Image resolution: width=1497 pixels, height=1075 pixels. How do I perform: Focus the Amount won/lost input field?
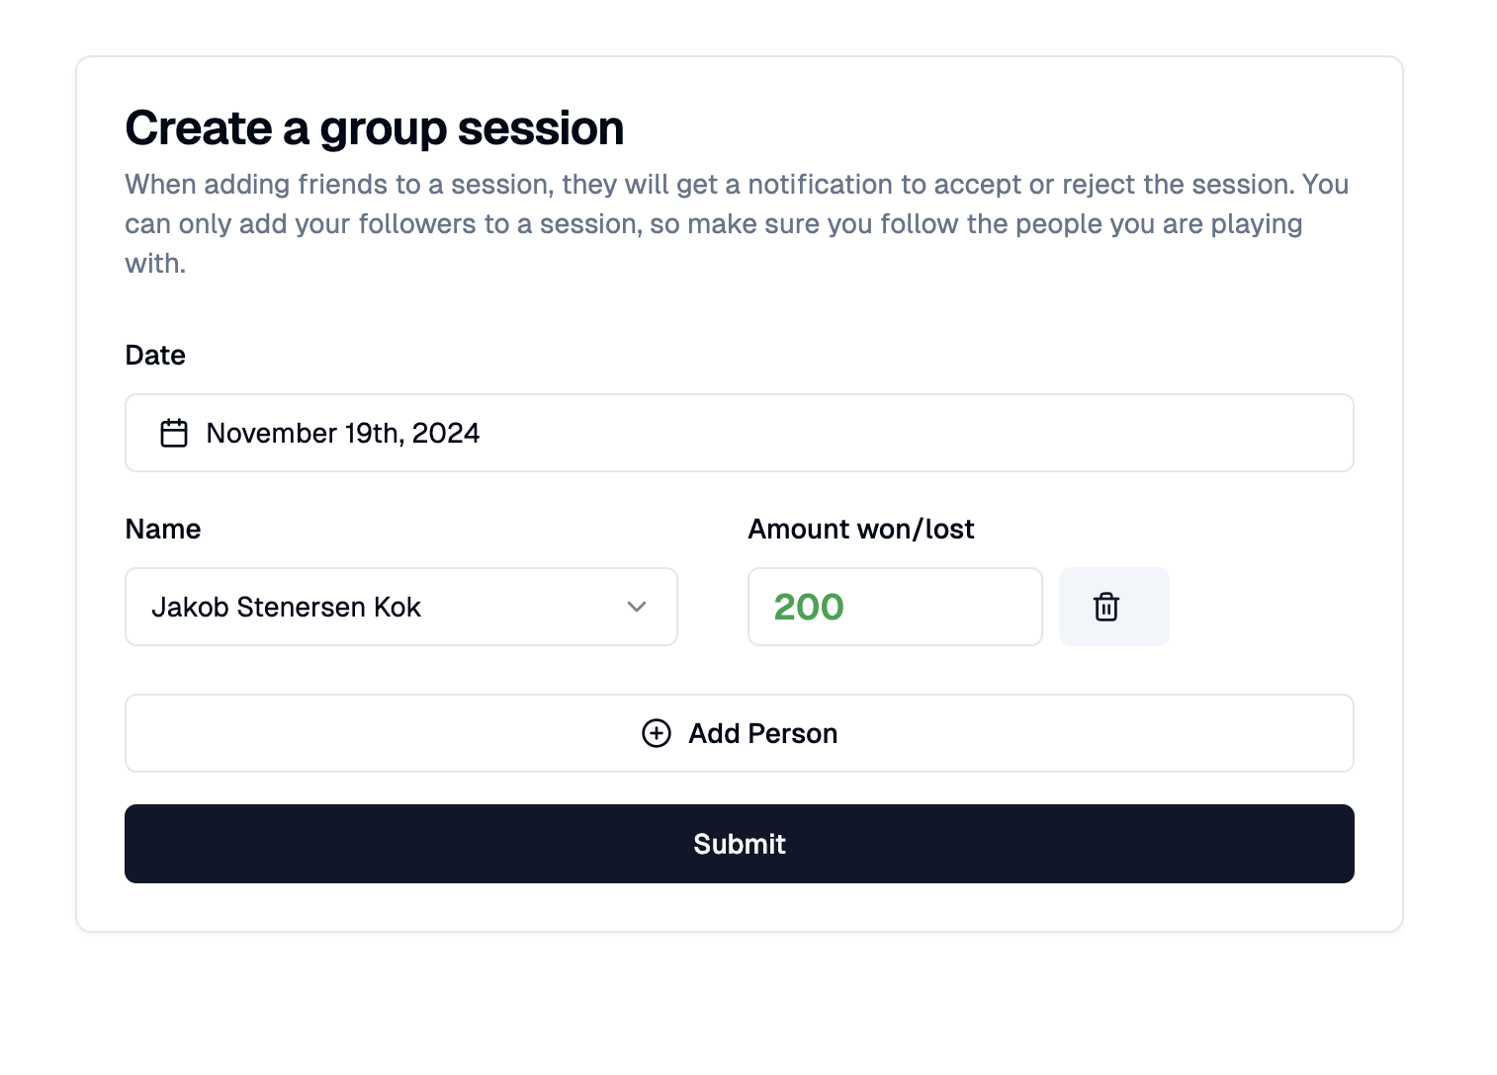tap(895, 607)
